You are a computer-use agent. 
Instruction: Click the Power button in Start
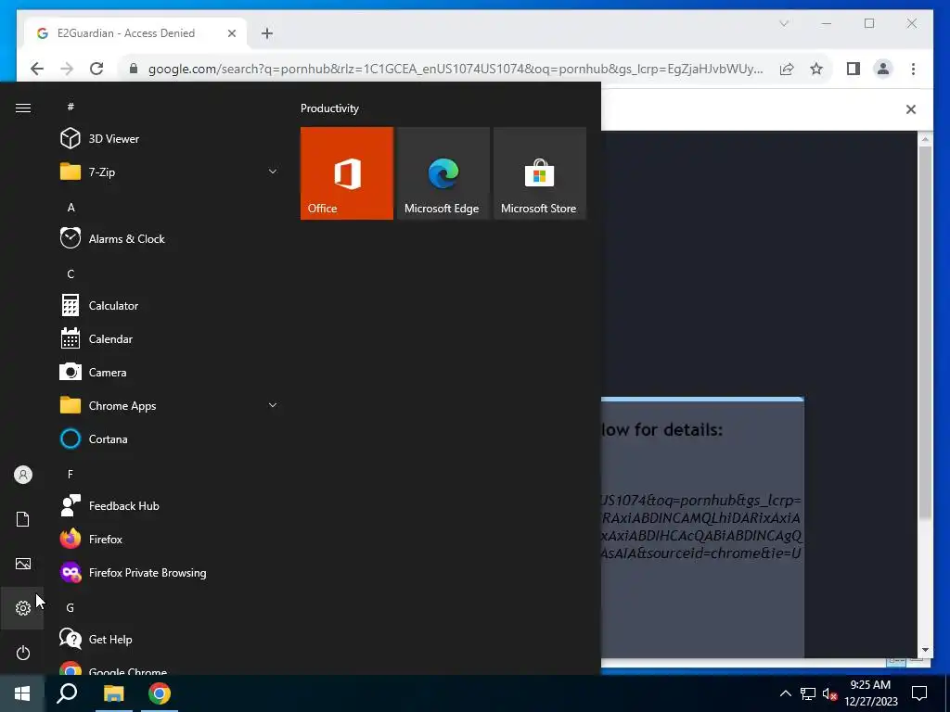[23, 653]
